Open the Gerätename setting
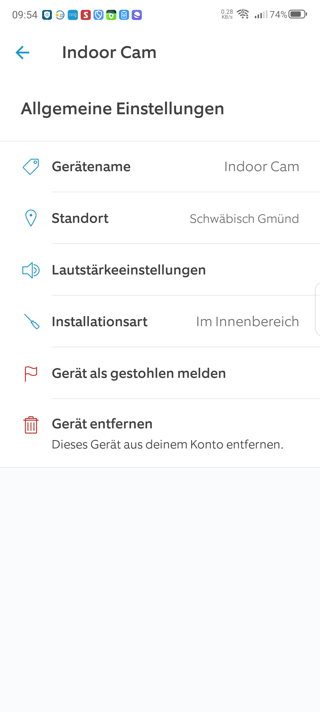This screenshot has width=320, height=712. point(91,167)
